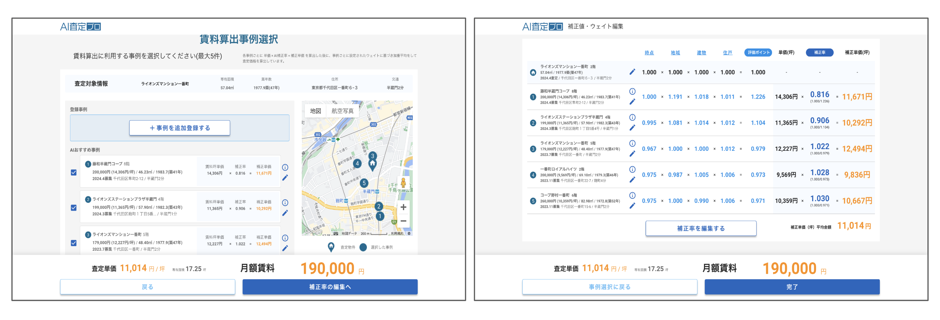
Task: Zoom in the map with plus button
Action: pos(403,207)
